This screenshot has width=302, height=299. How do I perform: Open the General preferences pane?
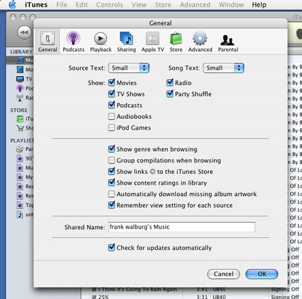point(48,42)
